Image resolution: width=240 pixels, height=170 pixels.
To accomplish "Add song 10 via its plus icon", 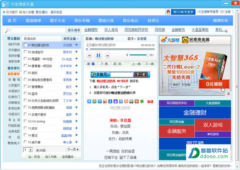I will point(76,107).
